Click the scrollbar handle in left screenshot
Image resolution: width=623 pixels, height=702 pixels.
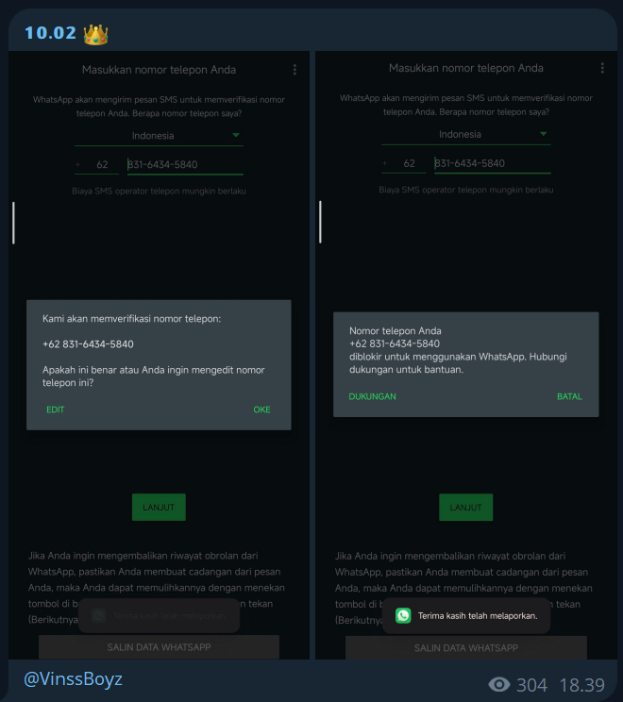pyautogui.click(x=13, y=223)
